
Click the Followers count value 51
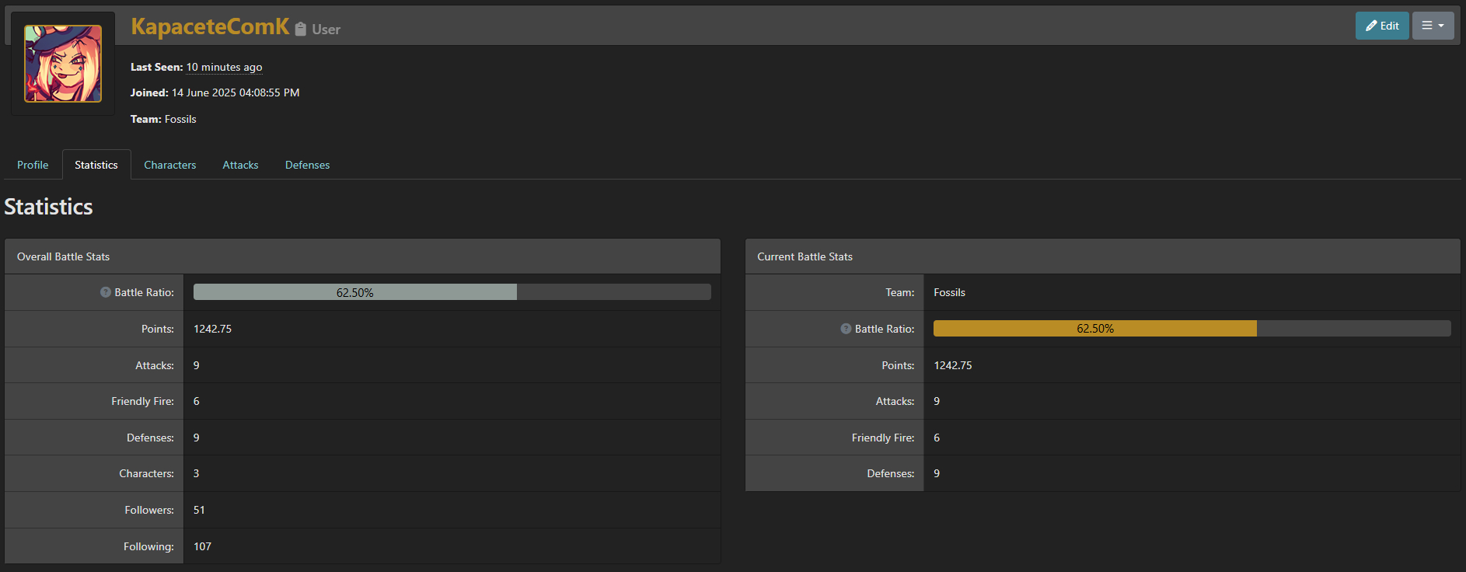click(199, 510)
